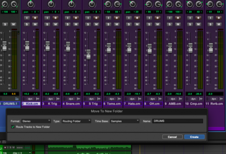
Task: Enable input monitoring on Kick.cm track
Action: (27, 18)
